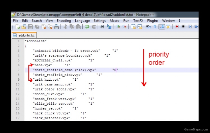Click the Zoom Out magnifier icon
Screen dimensions: 210x133
click(125, 27)
